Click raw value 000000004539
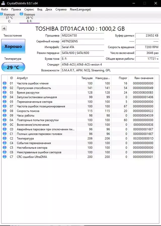The image size is (161, 226). coord(143,116)
